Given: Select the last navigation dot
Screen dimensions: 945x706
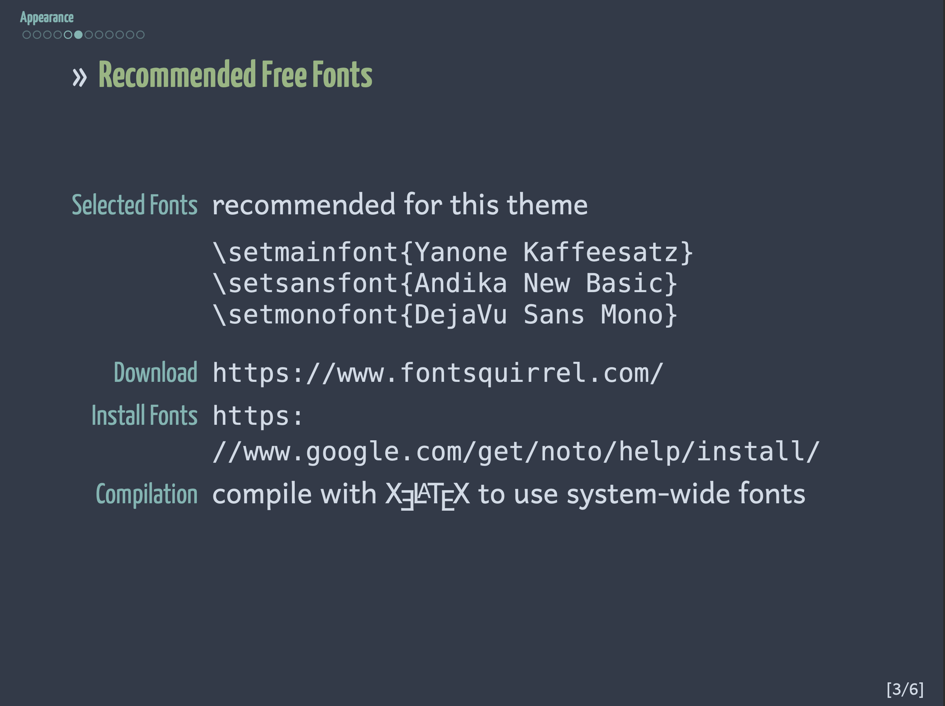Looking at the screenshot, I should point(140,35).
